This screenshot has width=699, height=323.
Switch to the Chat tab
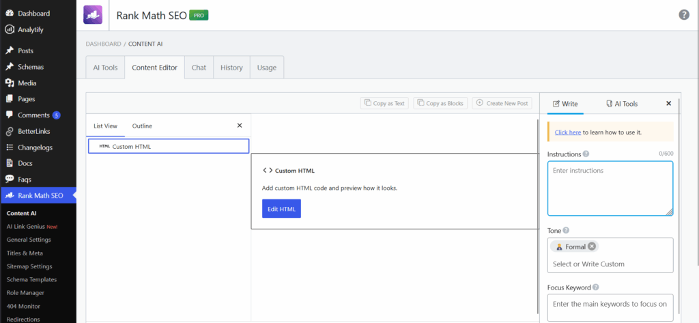199,68
